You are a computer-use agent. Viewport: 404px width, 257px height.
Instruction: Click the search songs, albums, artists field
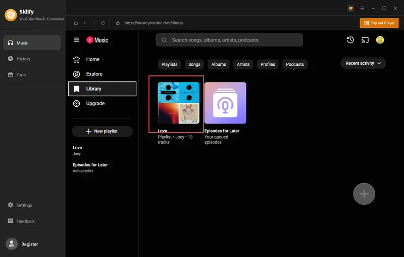click(x=229, y=40)
